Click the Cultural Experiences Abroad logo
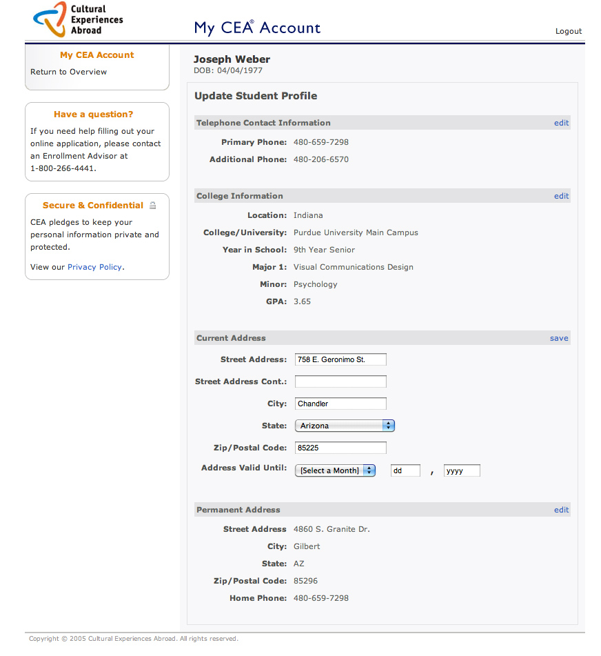This screenshot has width=601, height=656. [78, 19]
